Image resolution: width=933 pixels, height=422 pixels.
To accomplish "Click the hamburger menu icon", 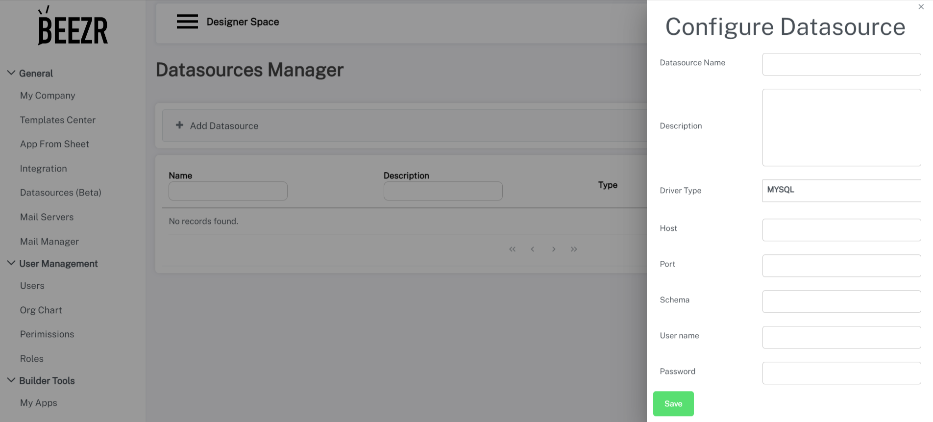I will [187, 22].
